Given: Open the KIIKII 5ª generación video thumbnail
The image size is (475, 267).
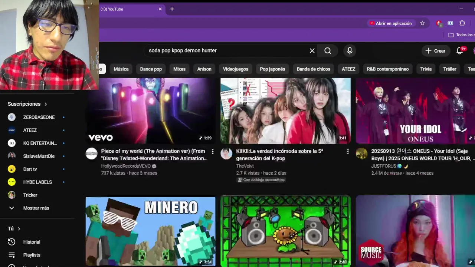Looking at the screenshot, I should pyautogui.click(x=285, y=111).
